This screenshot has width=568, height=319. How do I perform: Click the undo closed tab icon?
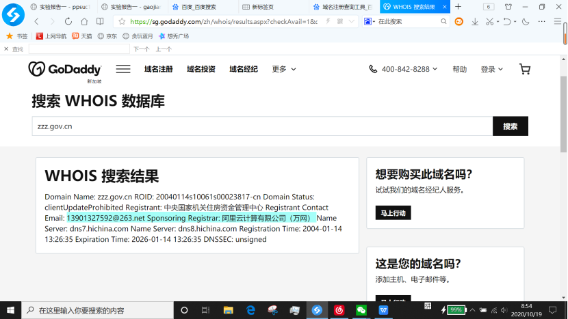pyautogui.click(x=507, y=22)
